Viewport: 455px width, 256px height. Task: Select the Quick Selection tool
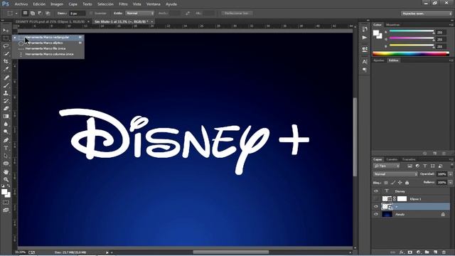6,54
